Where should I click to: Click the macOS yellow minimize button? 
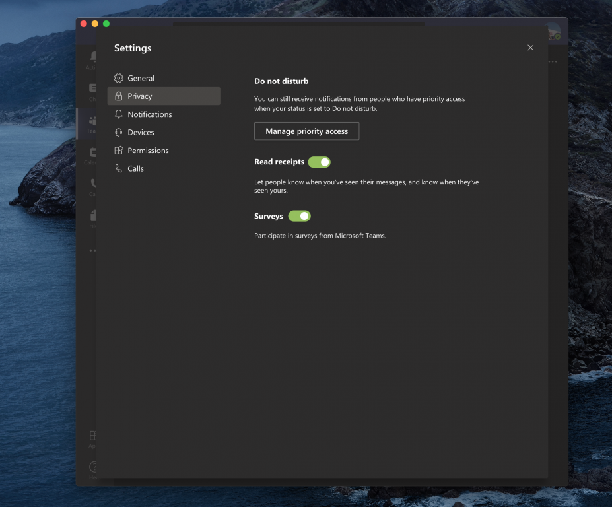pos(95,24)
